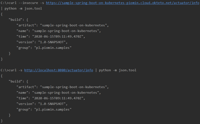This screenshot has width=200, height=124.
Task: Click the "build" key in the second JSON output
Action: pos(14,81)
